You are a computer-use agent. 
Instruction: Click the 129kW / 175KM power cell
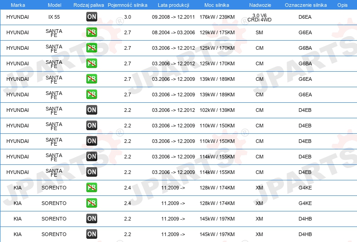click(217, 32)
